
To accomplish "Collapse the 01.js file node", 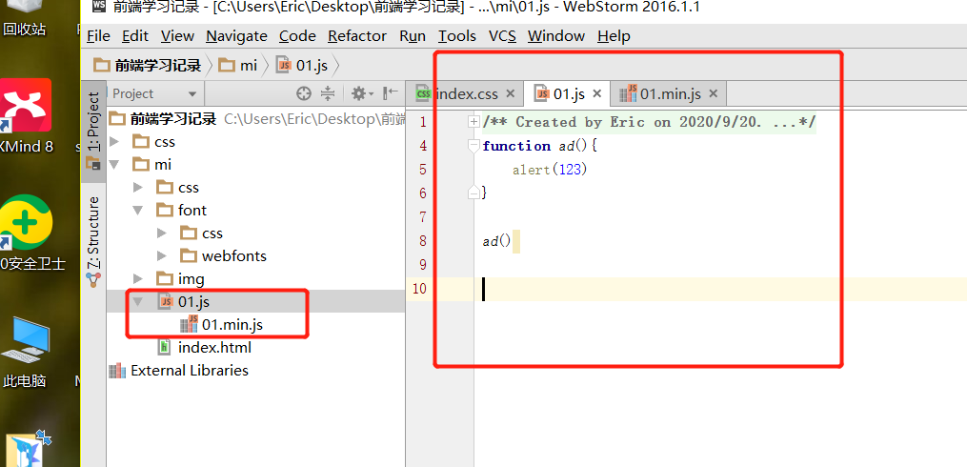I will click(x=137, y=302).
